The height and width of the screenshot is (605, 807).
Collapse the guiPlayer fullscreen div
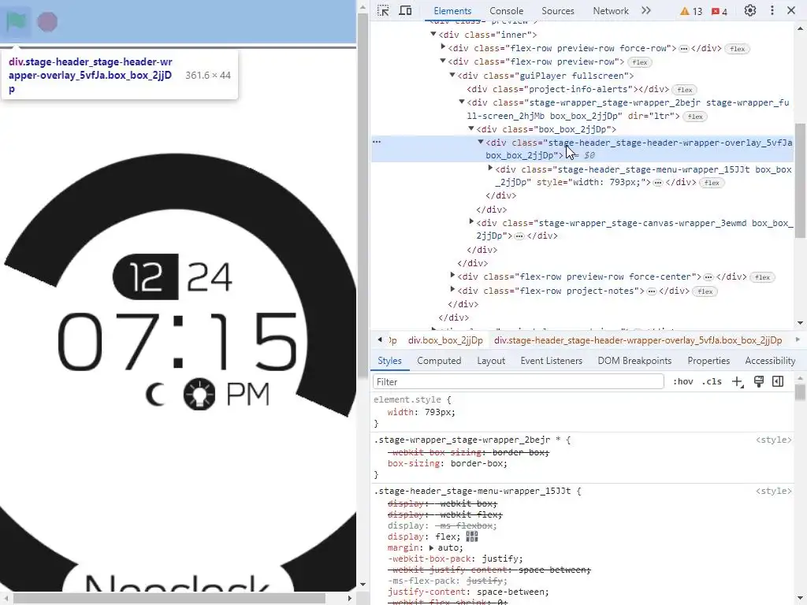452,75
